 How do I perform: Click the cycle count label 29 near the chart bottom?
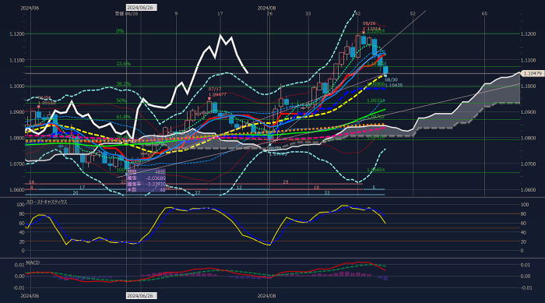click(286, 182)
